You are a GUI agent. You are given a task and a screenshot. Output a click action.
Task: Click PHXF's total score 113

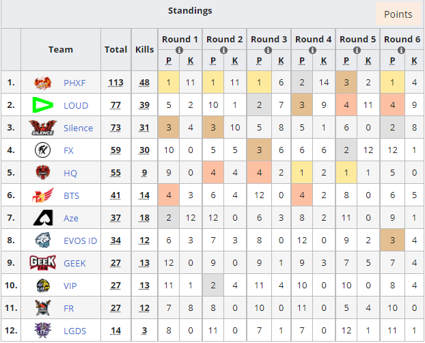pos(115,83)
